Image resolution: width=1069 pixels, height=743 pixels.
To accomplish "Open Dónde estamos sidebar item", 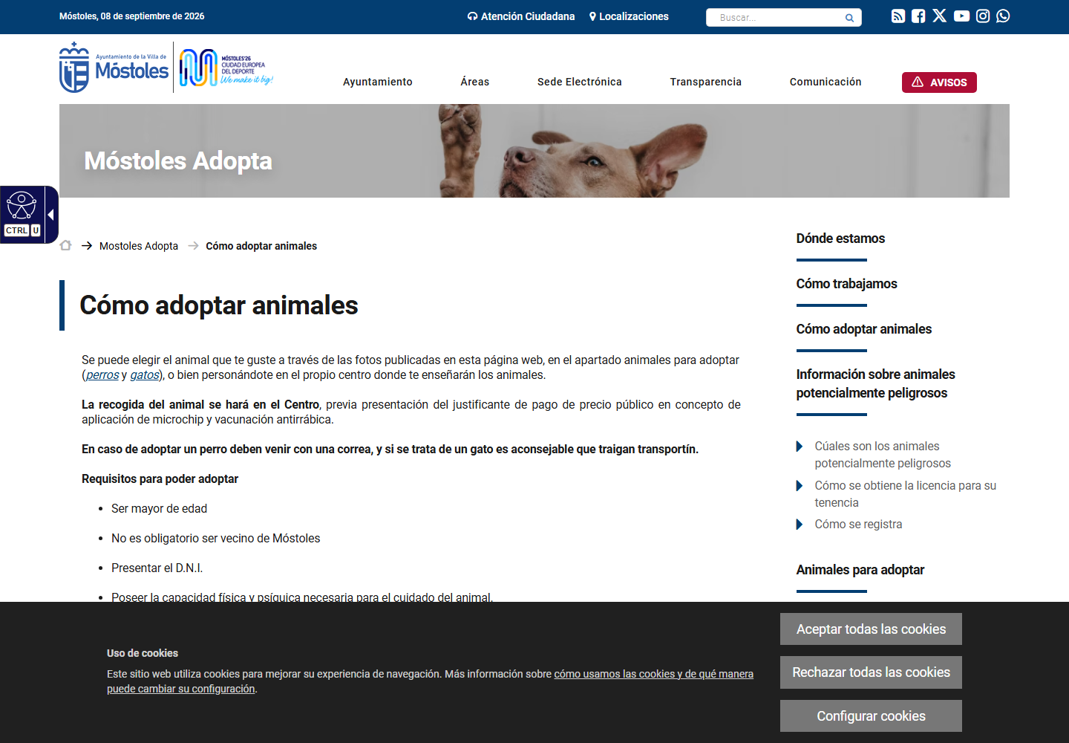I will 840,239.
